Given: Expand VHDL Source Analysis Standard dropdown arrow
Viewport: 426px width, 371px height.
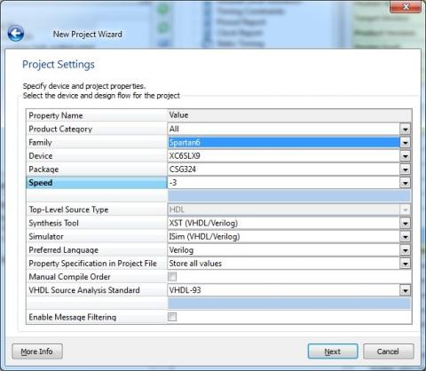Looking at the screenshot, I should pyautogui.click(x=405, y=290).
